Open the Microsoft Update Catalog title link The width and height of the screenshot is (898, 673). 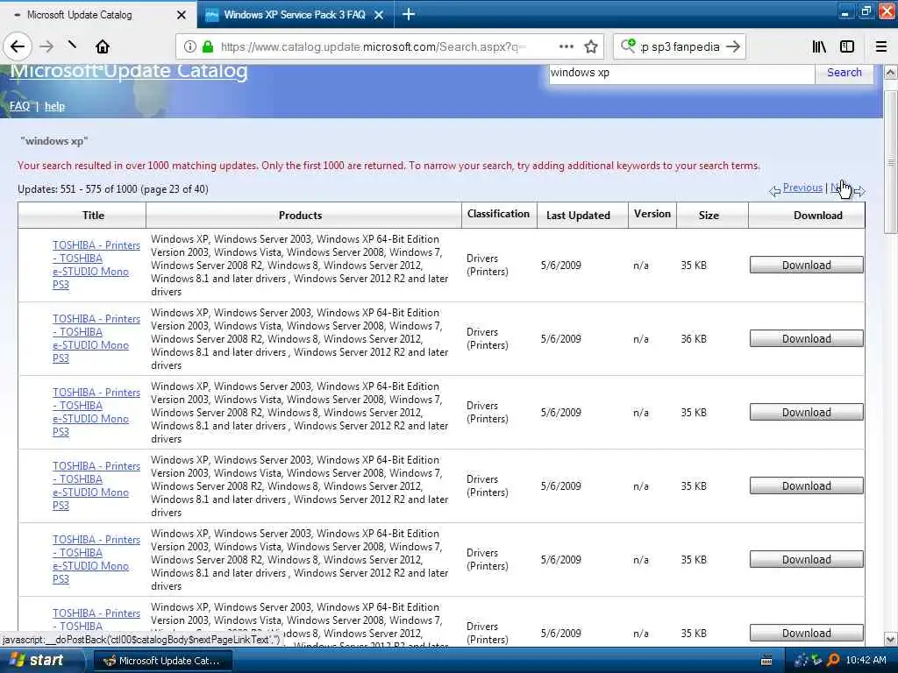129,71
